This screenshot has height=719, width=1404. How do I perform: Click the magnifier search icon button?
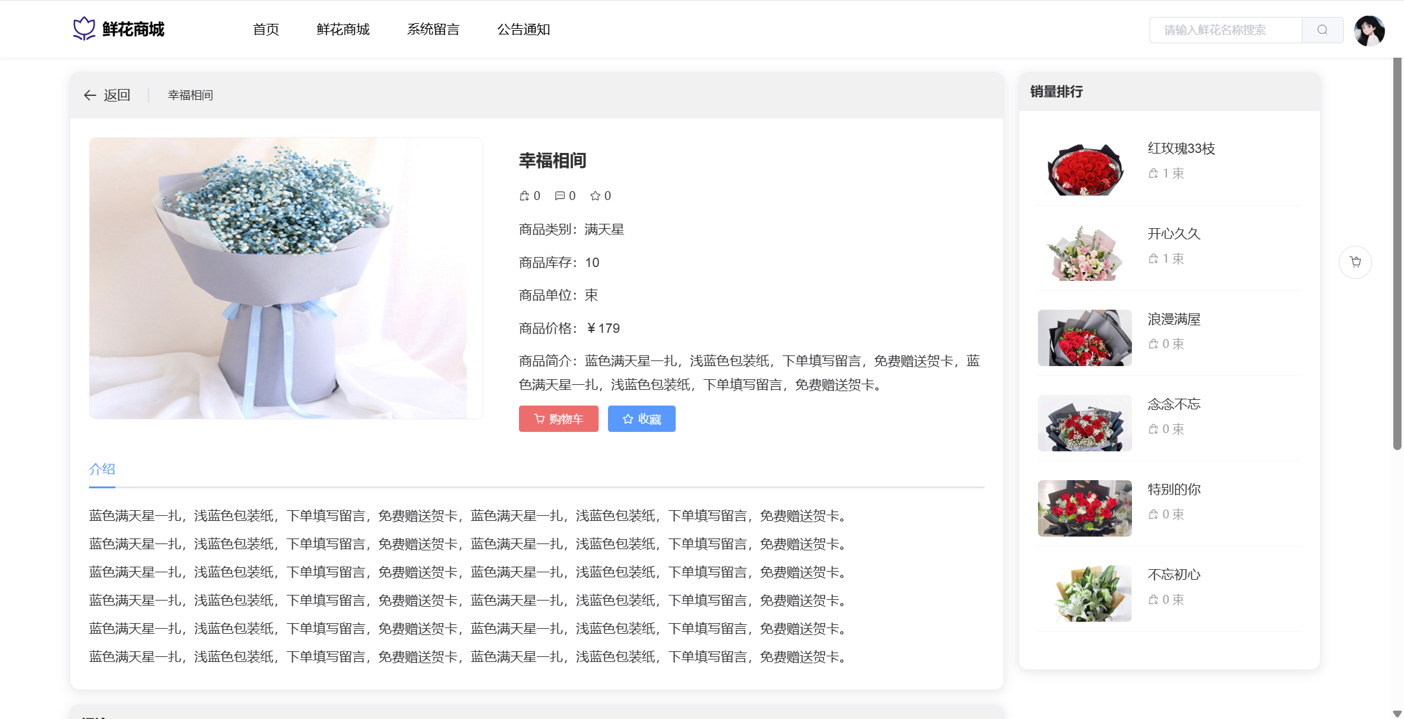pos(1322,30)
